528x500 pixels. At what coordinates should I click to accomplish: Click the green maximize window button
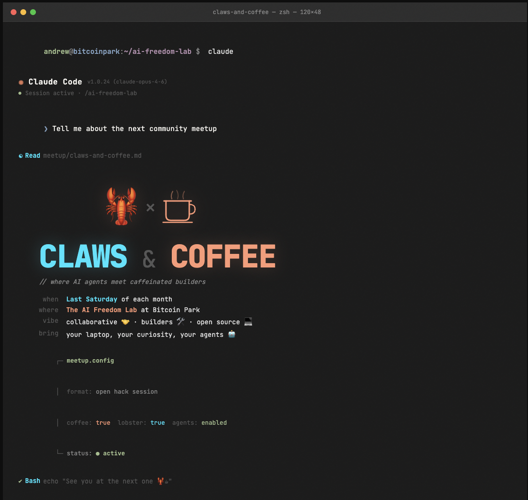point(33,12)
